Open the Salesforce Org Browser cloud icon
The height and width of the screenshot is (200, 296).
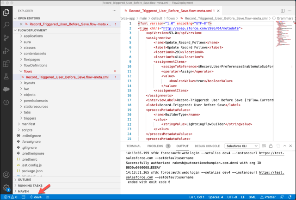point(6,89)
